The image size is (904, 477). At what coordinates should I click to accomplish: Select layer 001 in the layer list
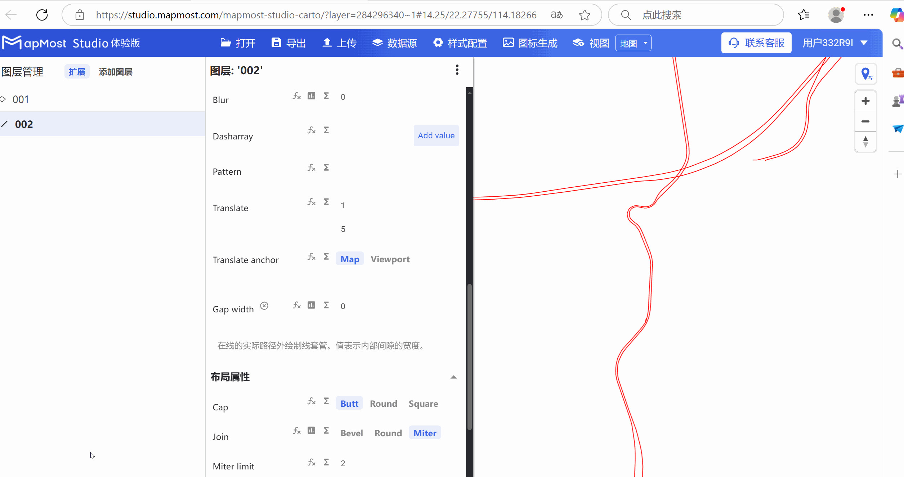[x=21, y=99]
